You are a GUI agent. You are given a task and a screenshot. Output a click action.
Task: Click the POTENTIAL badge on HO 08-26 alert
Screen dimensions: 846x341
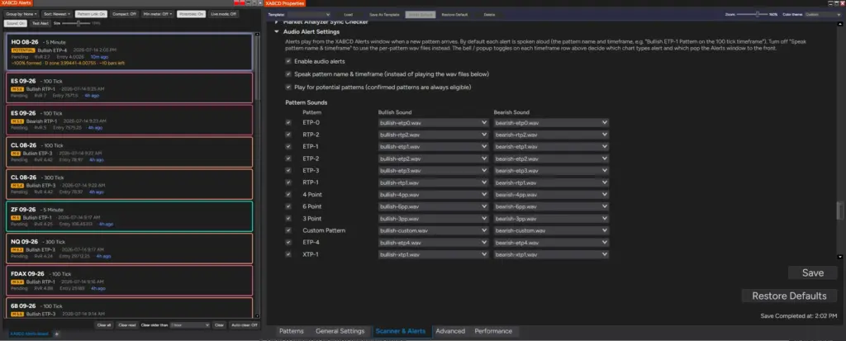[x=23, y=50]
